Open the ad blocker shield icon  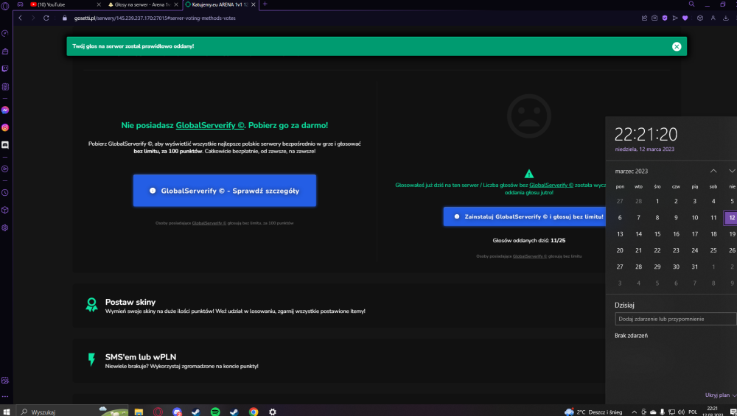tap(665, 18)
